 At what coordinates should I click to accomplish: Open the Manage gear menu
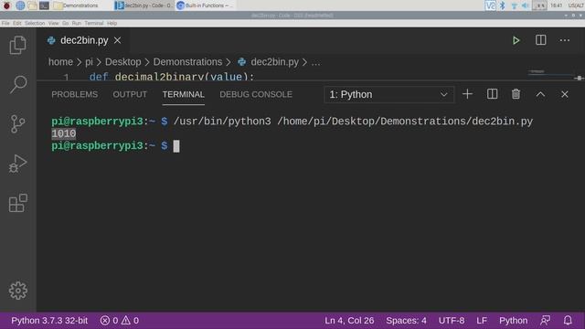[18, 291]
